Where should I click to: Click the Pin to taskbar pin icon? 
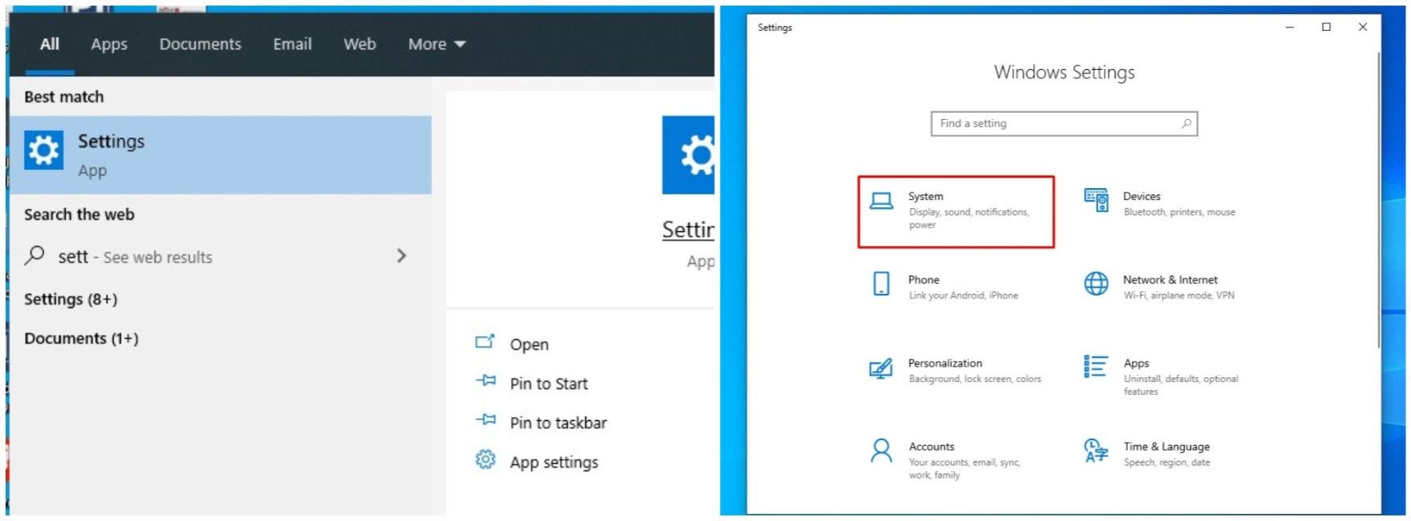(486, 419)
